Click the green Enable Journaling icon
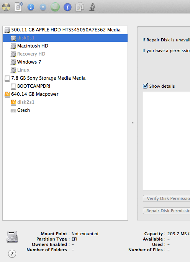Viewport: 190px width, 262px height. click(x=55, y=7)
